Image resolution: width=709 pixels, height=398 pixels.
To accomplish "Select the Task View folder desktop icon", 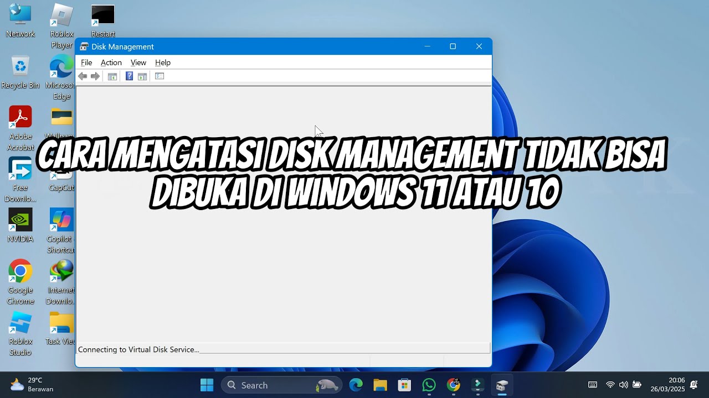I will 61,328.
